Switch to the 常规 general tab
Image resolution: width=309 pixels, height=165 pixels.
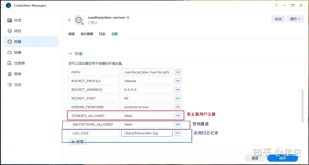tap(71, 34)
